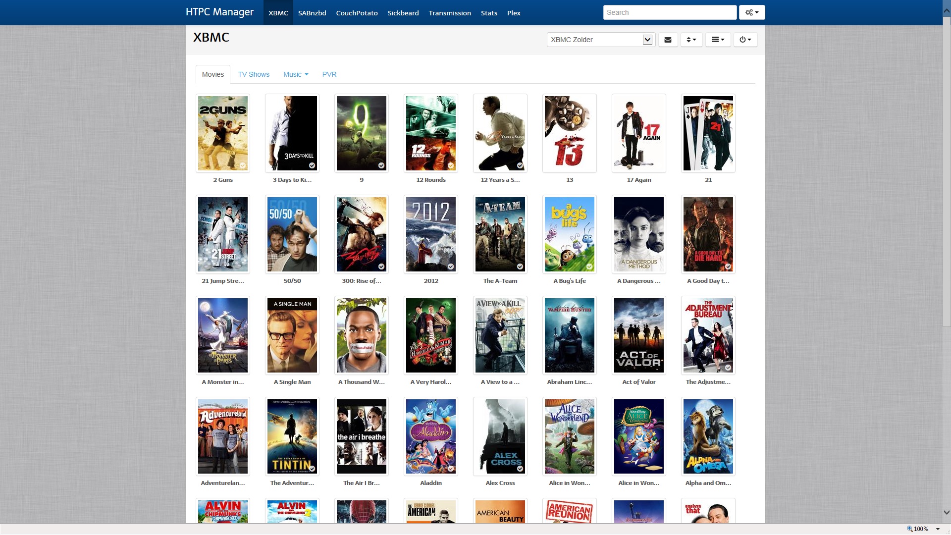Image resolution: width=951 pixels, height=535 pixels.
Task: Open the Alpha and Omega poster
Action: 708,436
